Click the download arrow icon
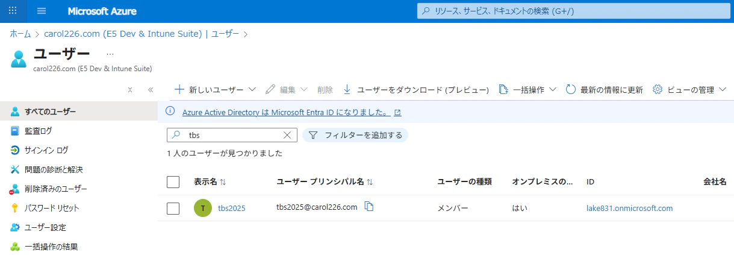This screenshot has width=734, height=255. coord(347,89)
